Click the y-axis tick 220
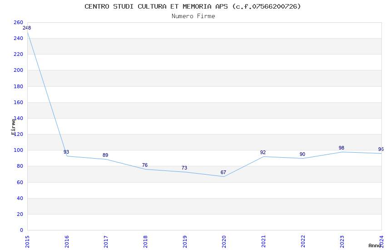This screenshot has width=386, height=250. pyautogui.click(x=18, y=54)
